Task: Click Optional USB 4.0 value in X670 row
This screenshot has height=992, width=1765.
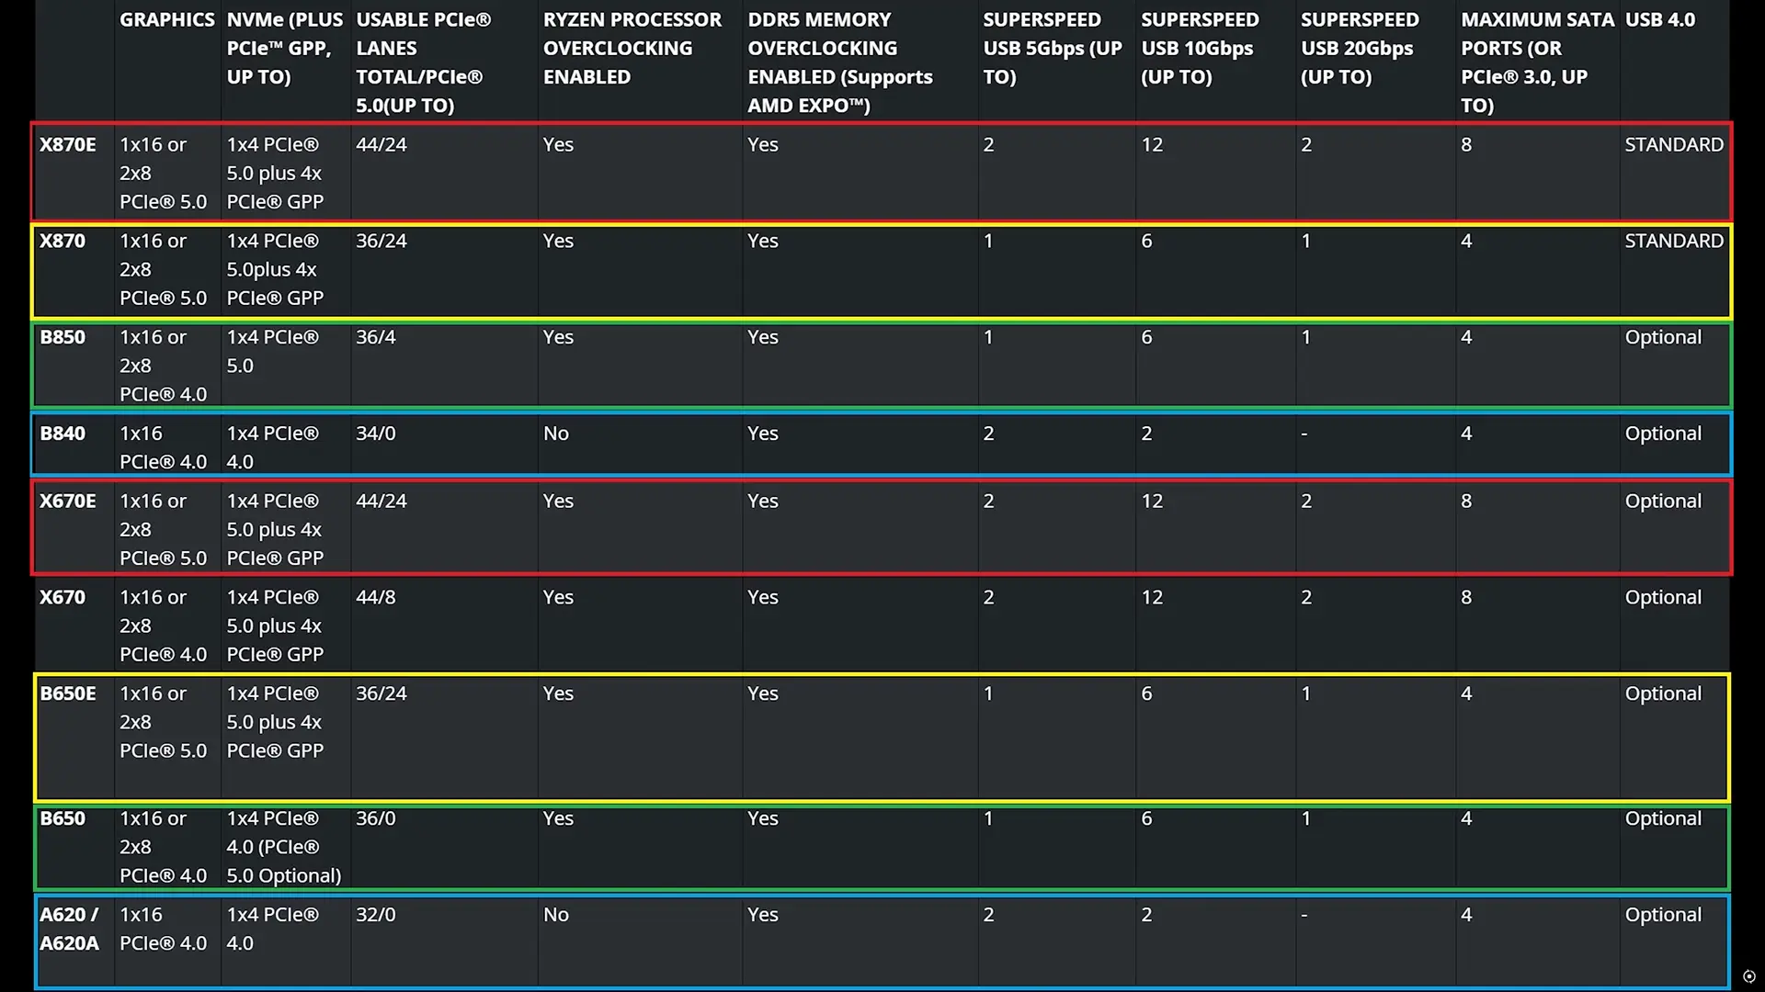Action: tap(1663, 597)
